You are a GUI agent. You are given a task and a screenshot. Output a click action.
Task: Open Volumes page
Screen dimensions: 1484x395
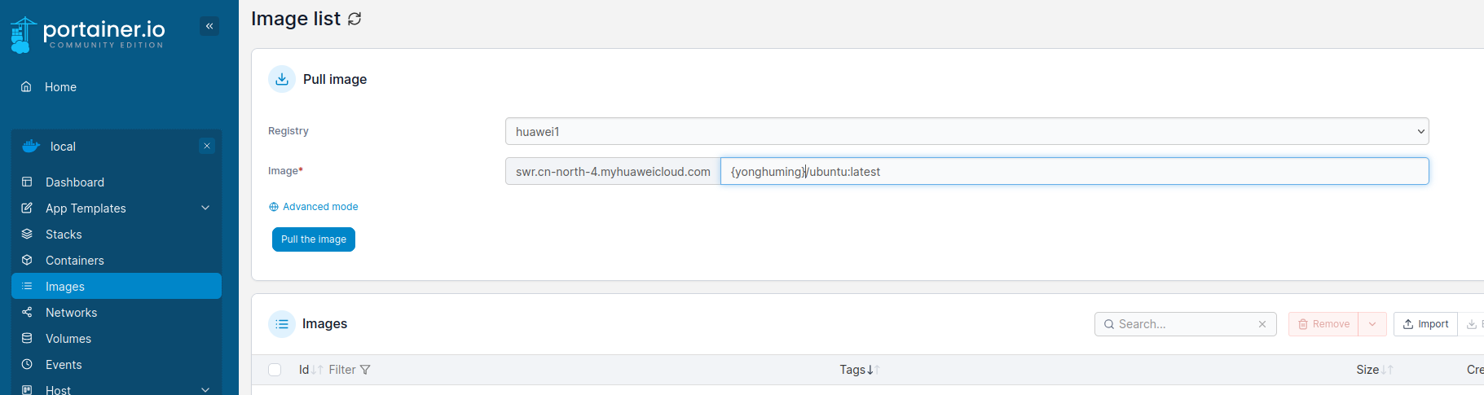click(x=68, y=339)
